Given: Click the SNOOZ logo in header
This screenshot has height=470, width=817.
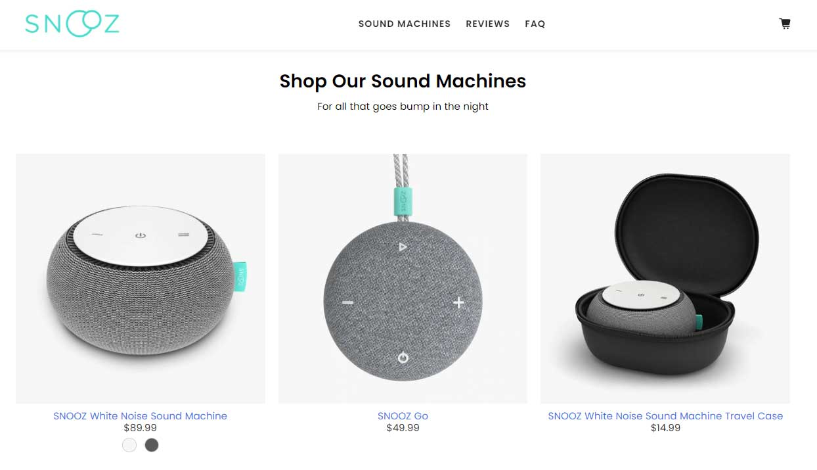Looking at the screenshot, I should pyautogui.click(x=72, y=24).
